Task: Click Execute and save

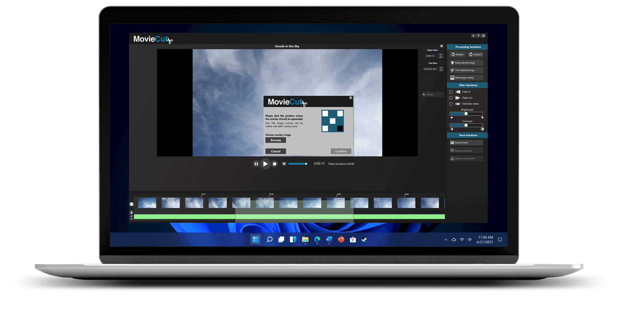Action: point(466,151)
